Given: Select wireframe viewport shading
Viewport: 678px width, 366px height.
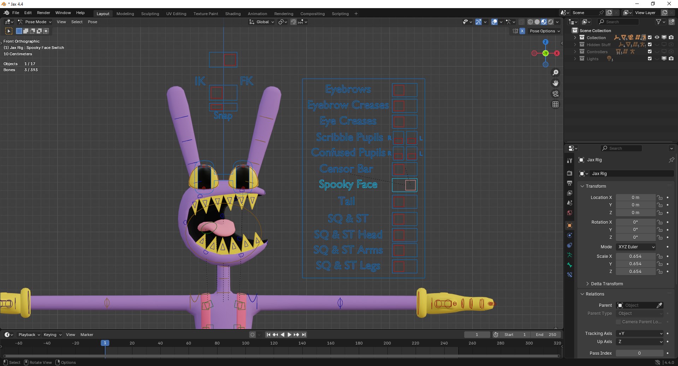Looking at the screenshot, I should tap(530, 22).
